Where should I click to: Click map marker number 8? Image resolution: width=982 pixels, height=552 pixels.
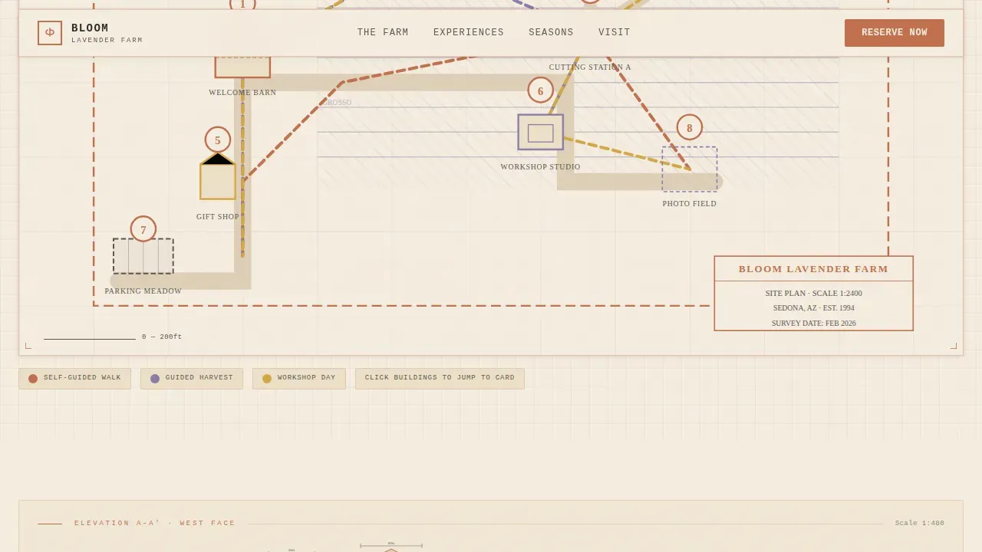point(690,127)
